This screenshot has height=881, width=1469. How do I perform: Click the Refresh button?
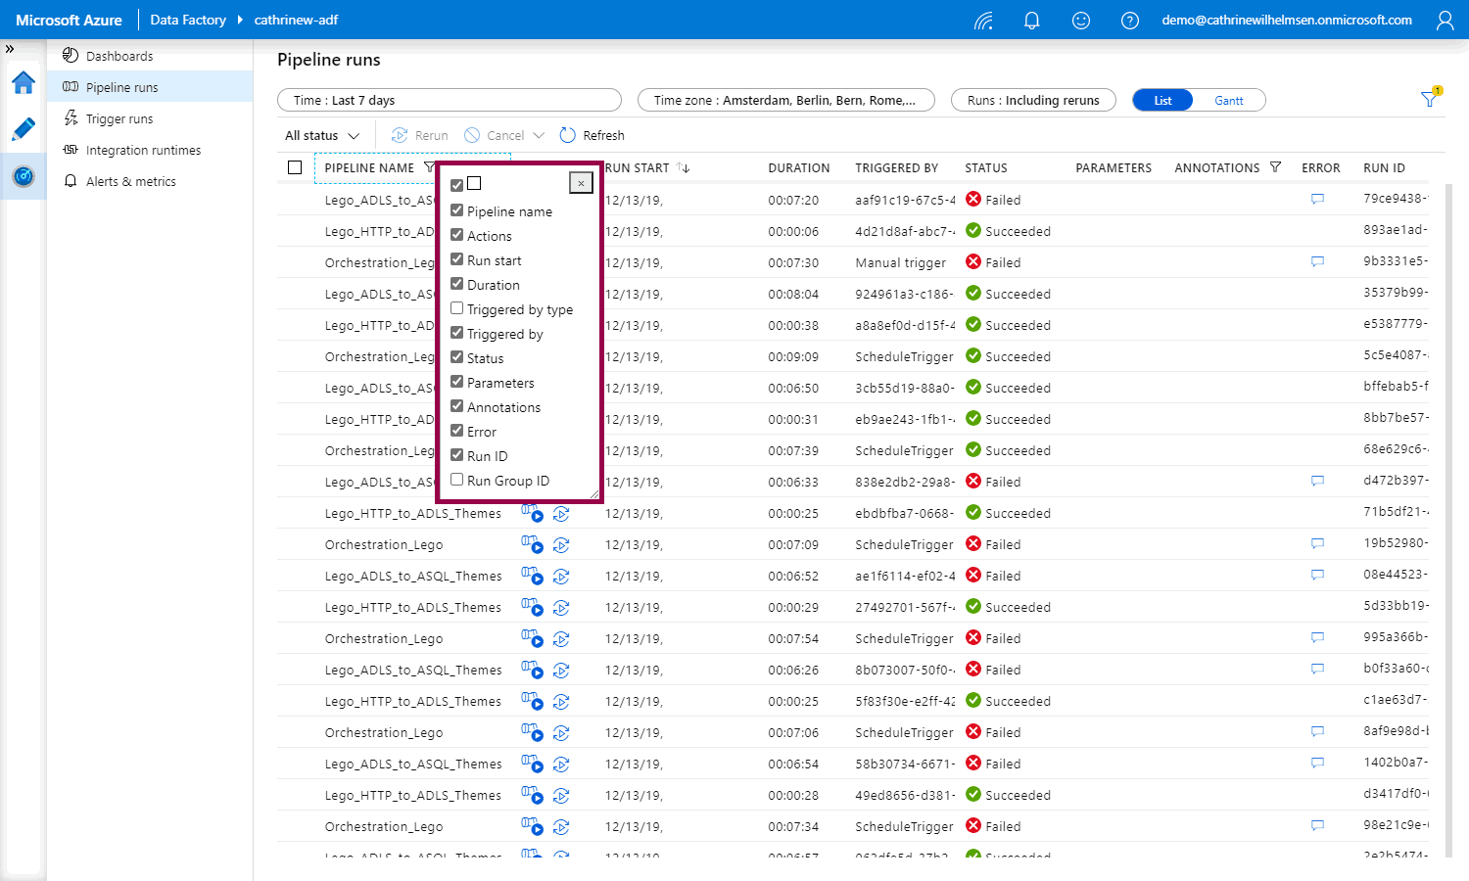(592, 136)
